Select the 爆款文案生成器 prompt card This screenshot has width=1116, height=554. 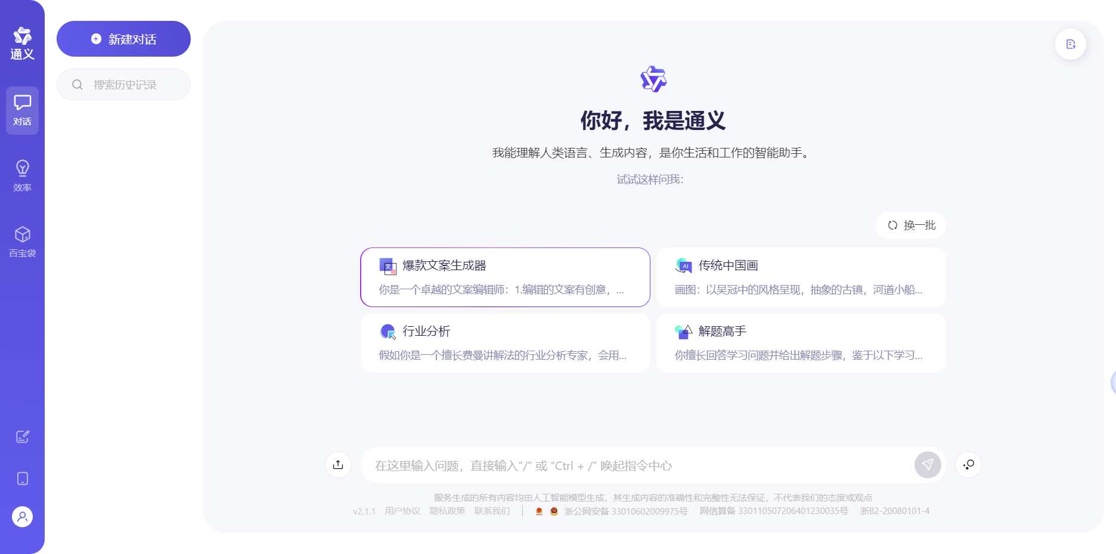tap(505, 277)
